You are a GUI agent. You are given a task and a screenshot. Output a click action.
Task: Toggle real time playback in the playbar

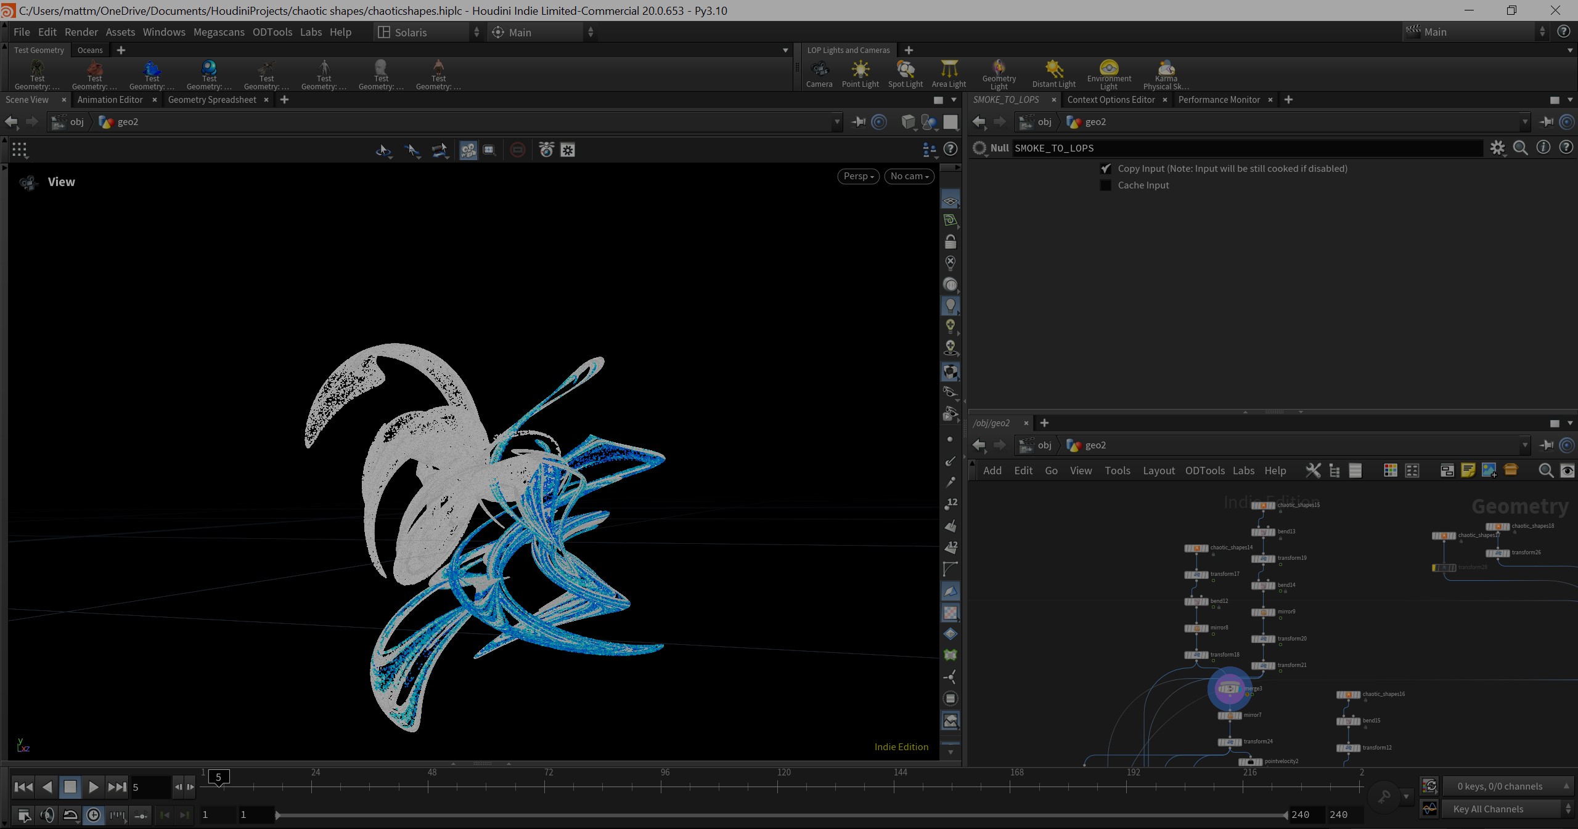(93, 815)
